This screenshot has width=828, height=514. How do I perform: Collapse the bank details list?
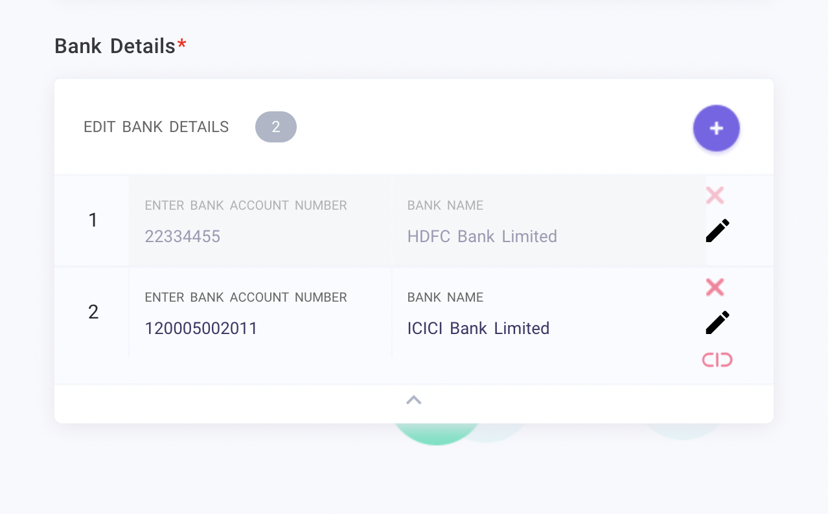tap(414, 399)
